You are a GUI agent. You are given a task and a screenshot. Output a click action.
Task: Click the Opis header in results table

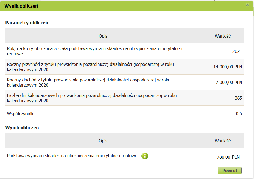click(103, 141)
